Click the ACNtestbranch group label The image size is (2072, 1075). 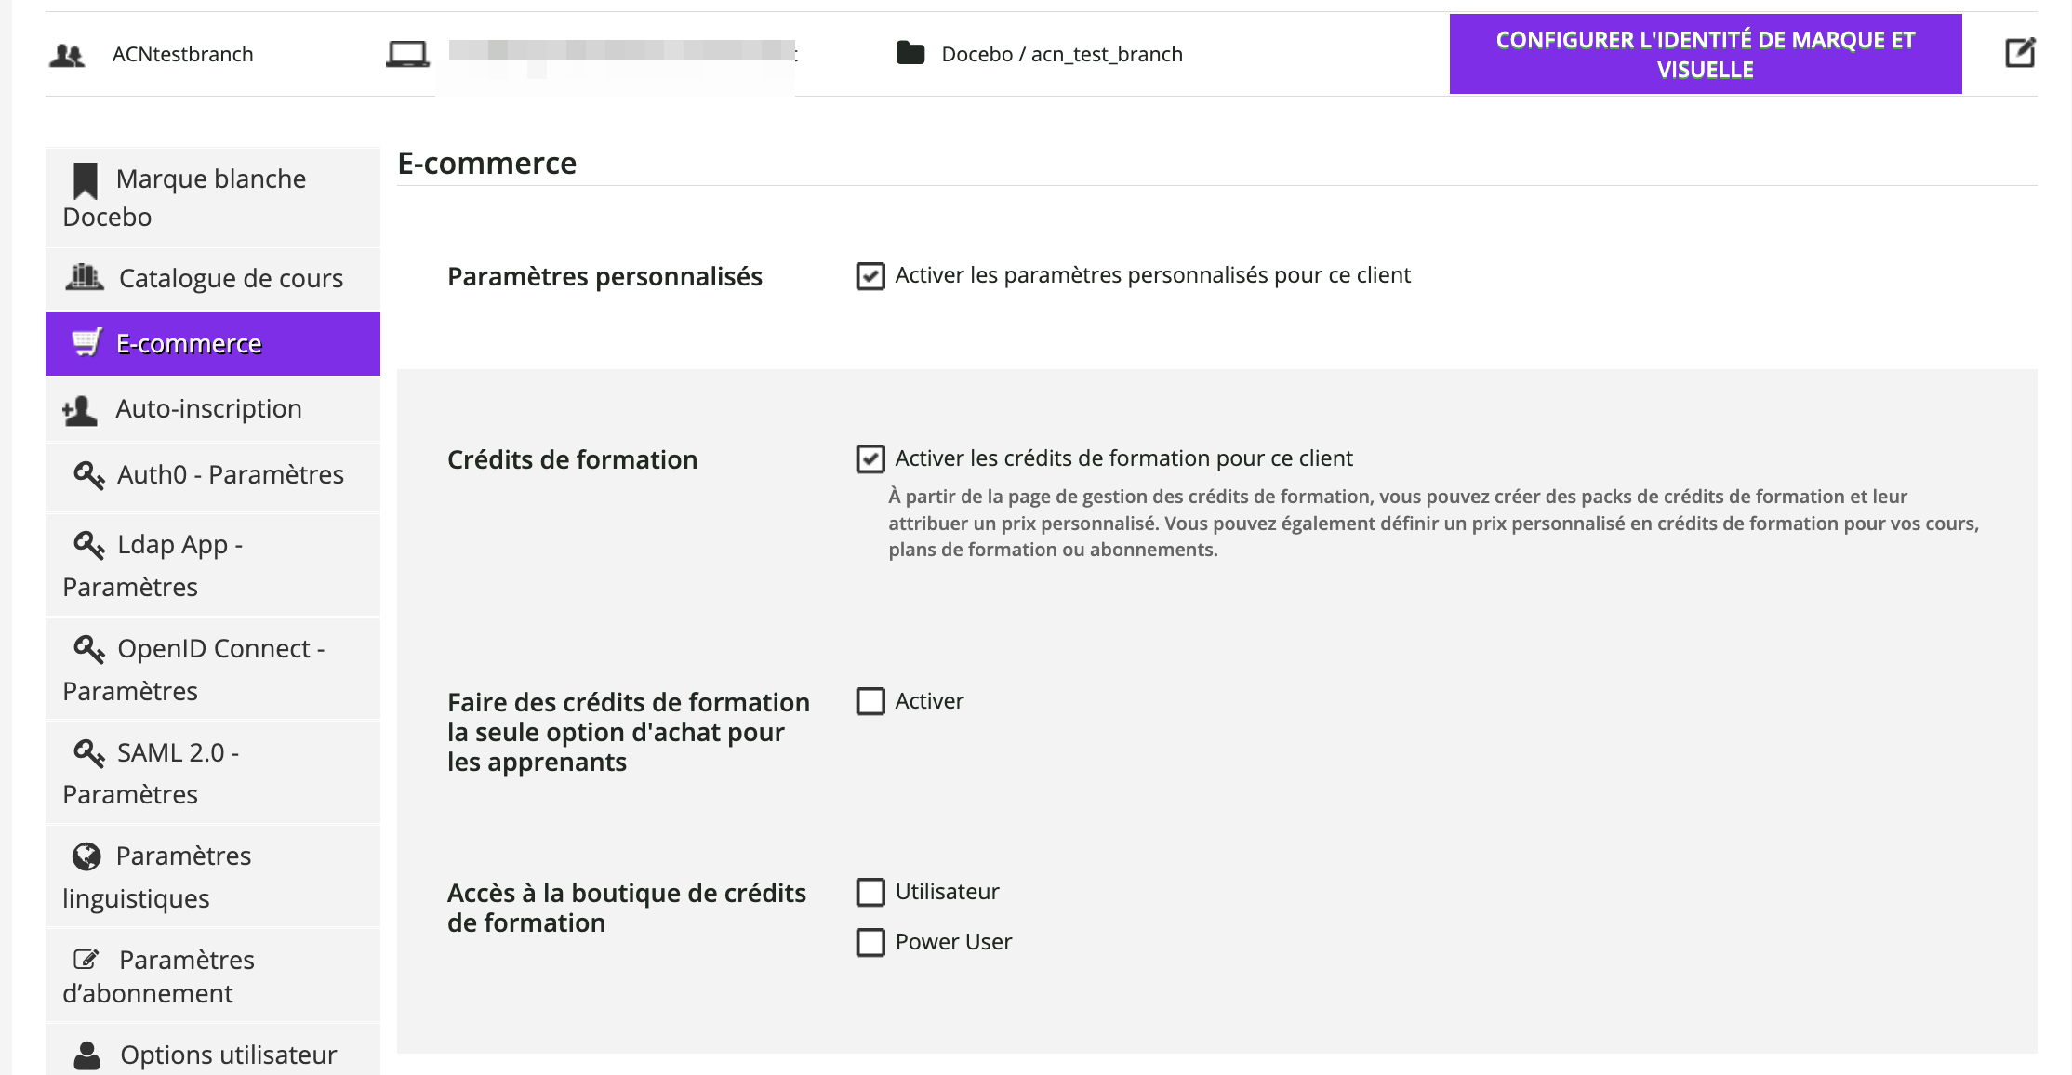pos(182,54)
